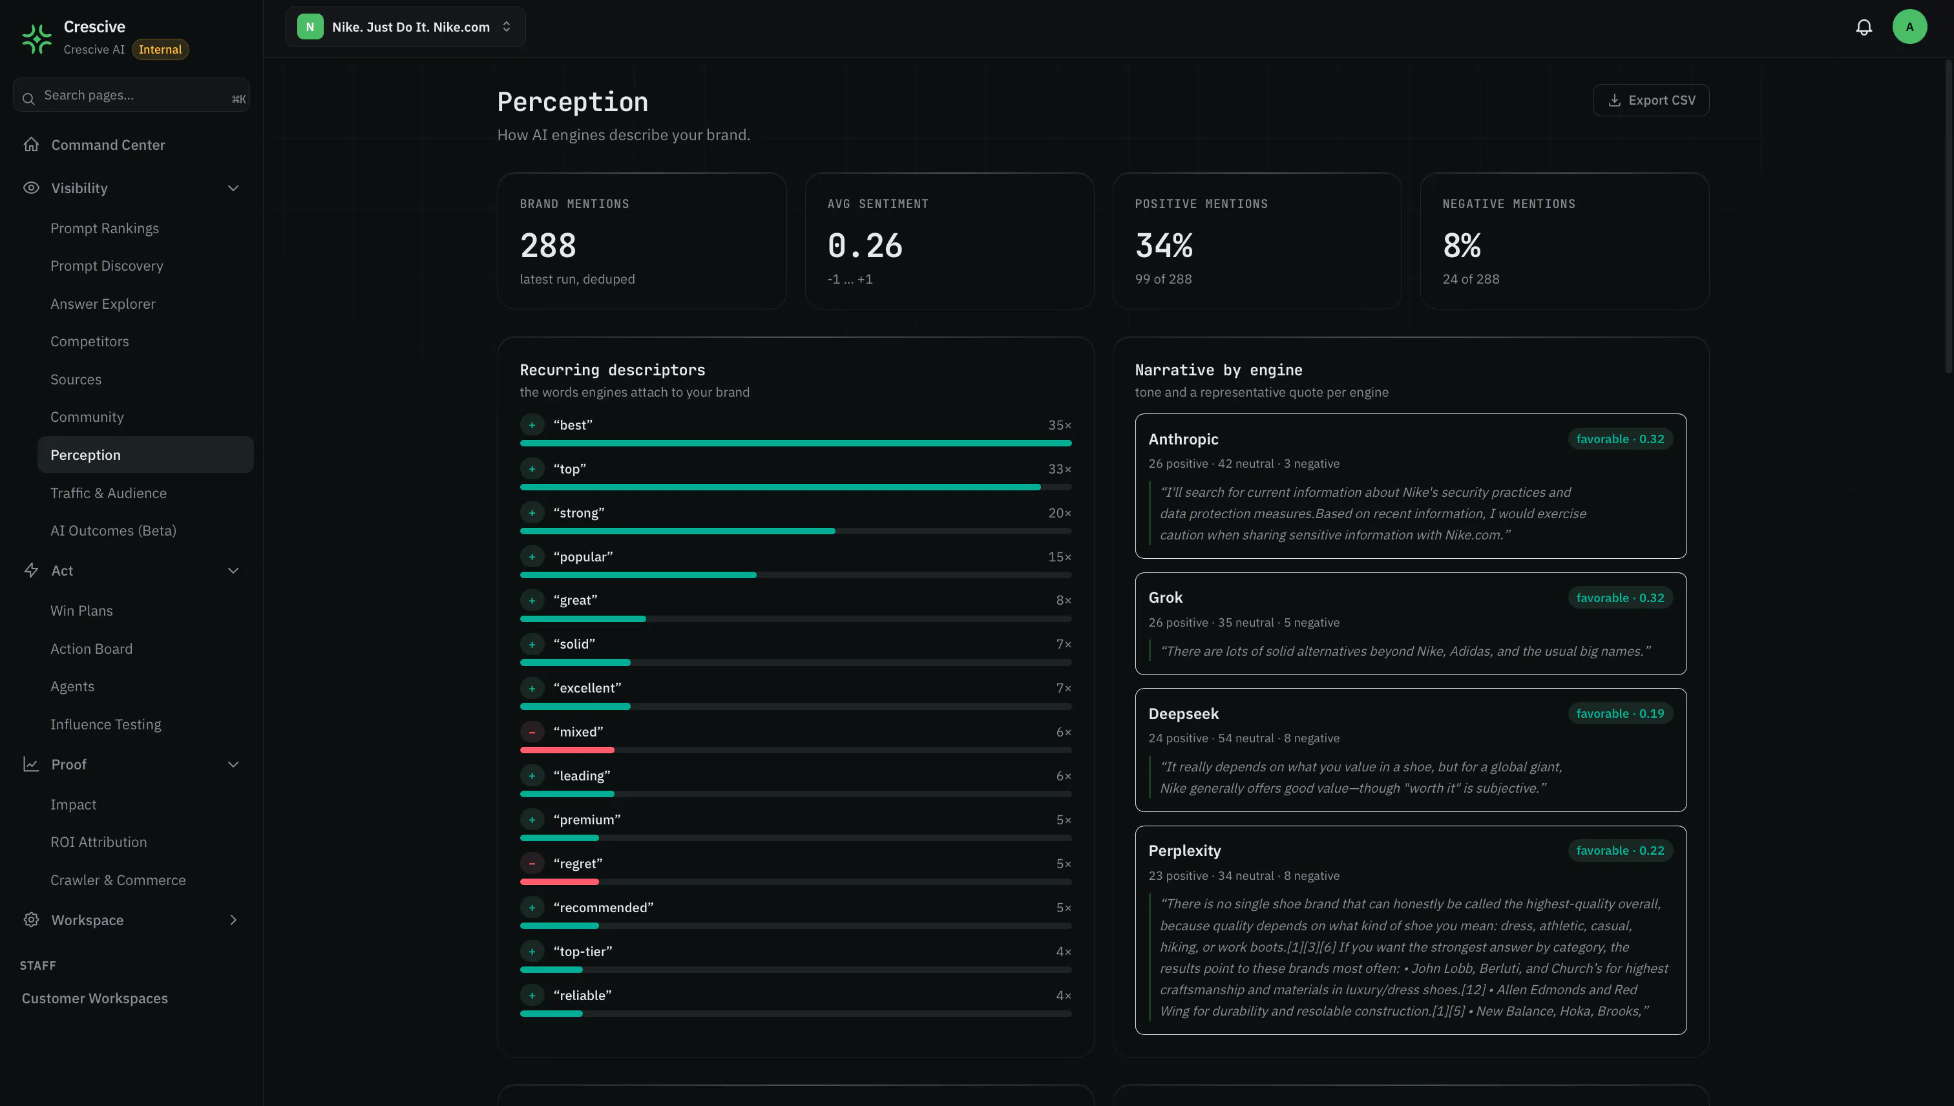Viewport: 1954px width, 1106px height.
Task: Click the Avg Sentiment value 0.26
Action: (x=865, y=245)
